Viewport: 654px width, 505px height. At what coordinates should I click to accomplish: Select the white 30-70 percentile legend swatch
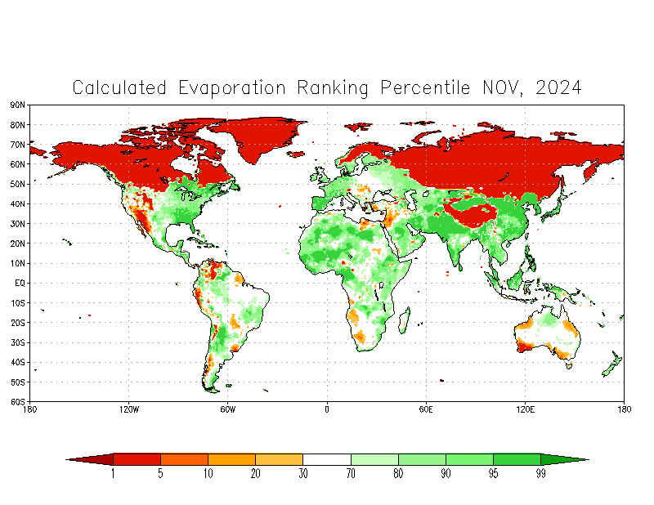327,459
